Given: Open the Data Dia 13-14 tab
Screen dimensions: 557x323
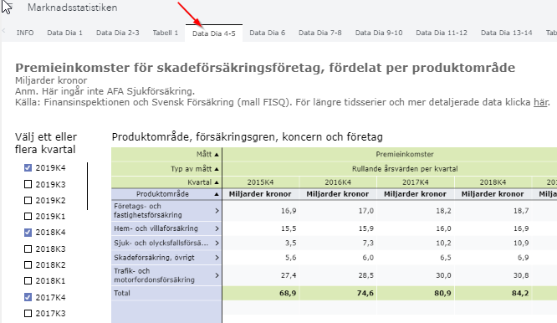Looking at the screenshot, I should [507, 33].
